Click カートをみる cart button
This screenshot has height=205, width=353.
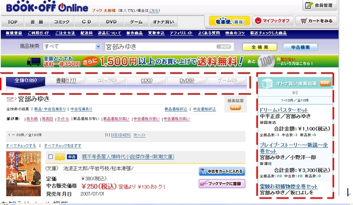316,21
